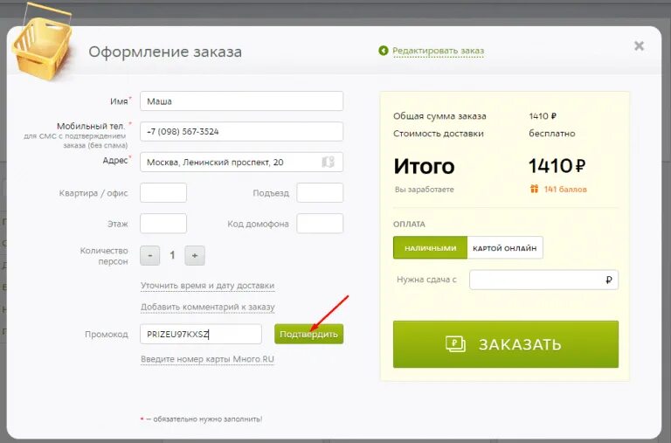The image size is (671, 443).
Task: Focus the Мобильный тел. input field
Action: [x=241, y=131]
